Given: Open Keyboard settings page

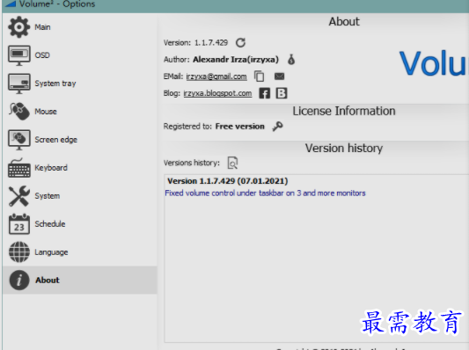Looking at the screenshot, I should (x=51, y=168).
